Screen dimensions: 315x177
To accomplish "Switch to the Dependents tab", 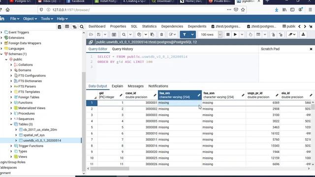I will pyautogui.click(x=197, y=26).
